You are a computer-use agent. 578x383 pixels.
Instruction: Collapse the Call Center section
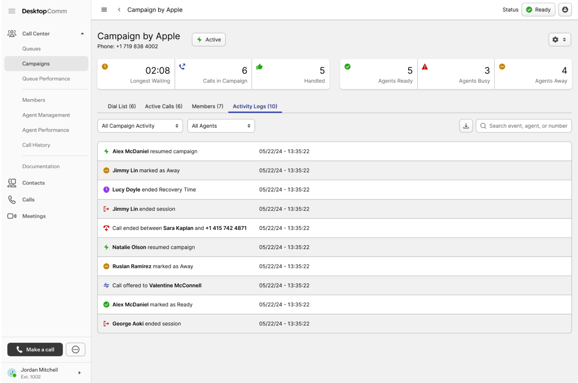82,33
